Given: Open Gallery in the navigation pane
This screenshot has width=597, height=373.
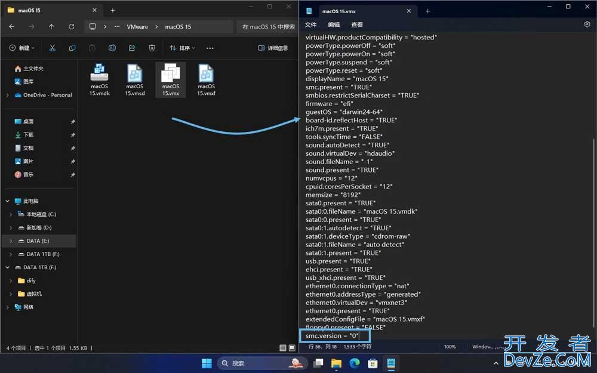Looking at the screenshot, I should tap(24, 81).
